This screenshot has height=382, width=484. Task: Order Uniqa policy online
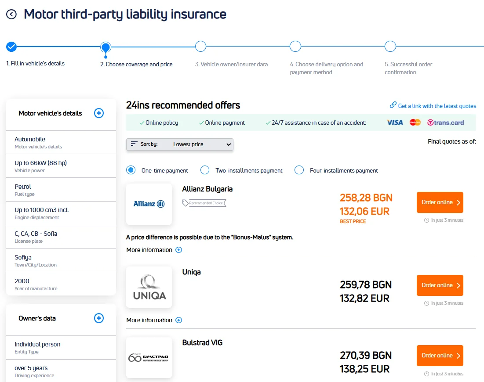coord(440,285)
